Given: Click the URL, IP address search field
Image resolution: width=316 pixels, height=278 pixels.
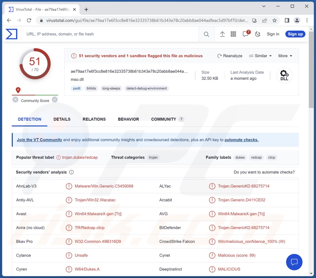Looking at the screenshot, I should click(110, 34).
